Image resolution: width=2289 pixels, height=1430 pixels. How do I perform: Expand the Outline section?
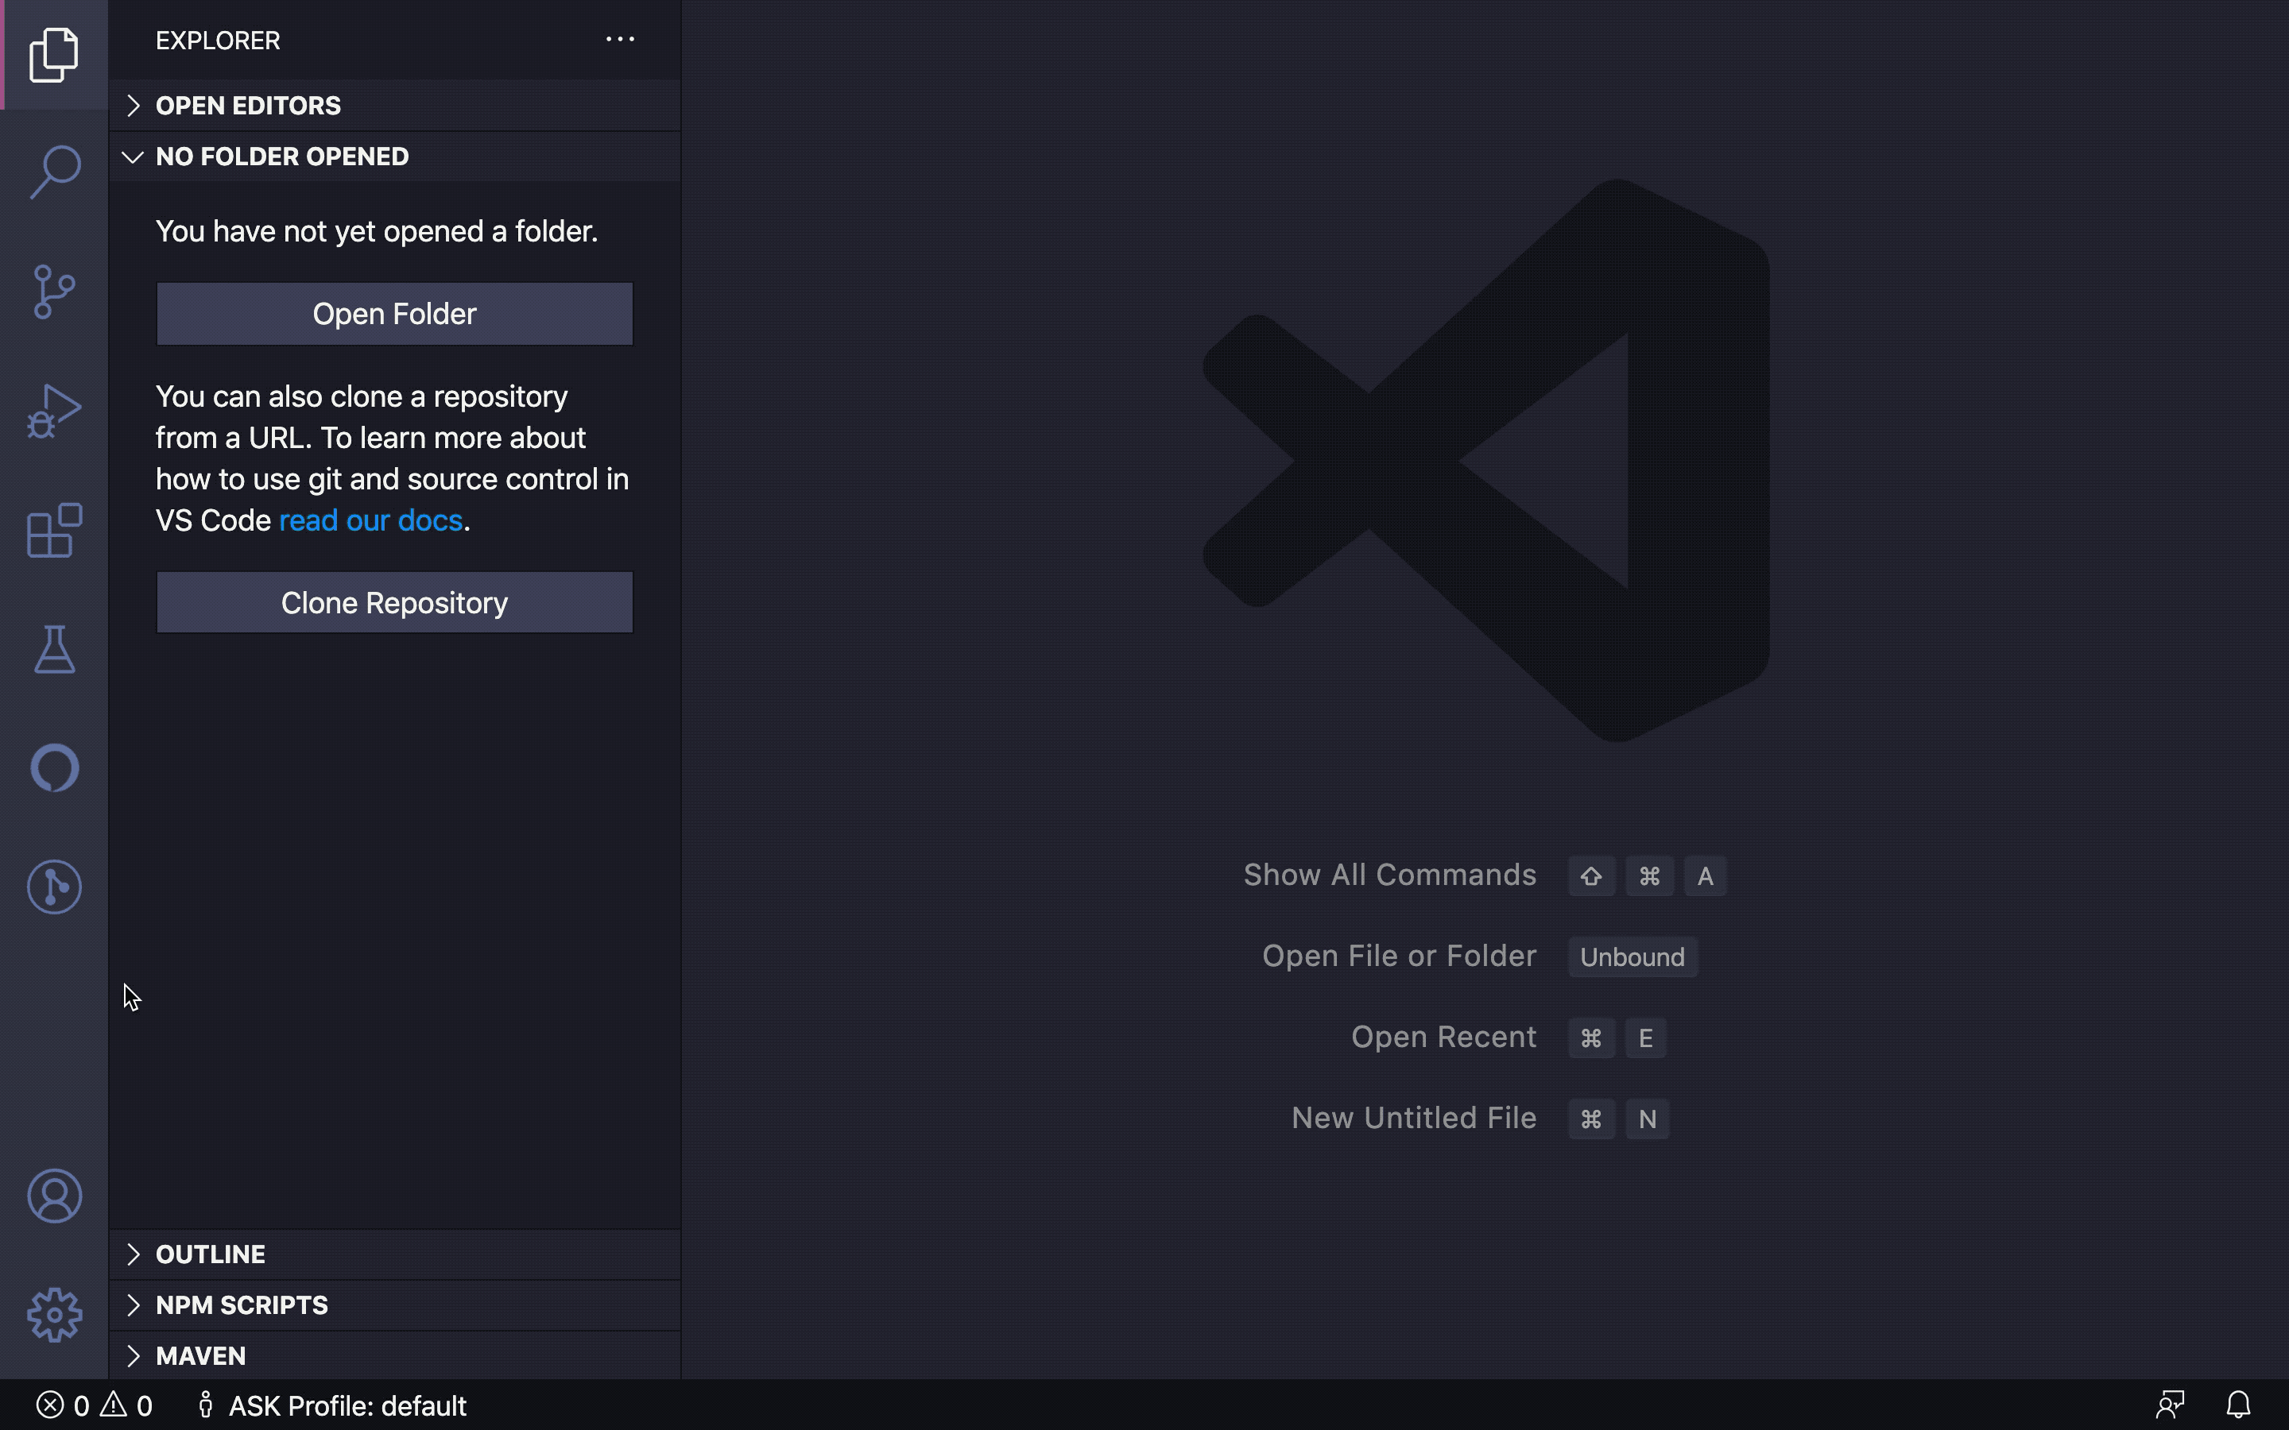click(210, 1254)
